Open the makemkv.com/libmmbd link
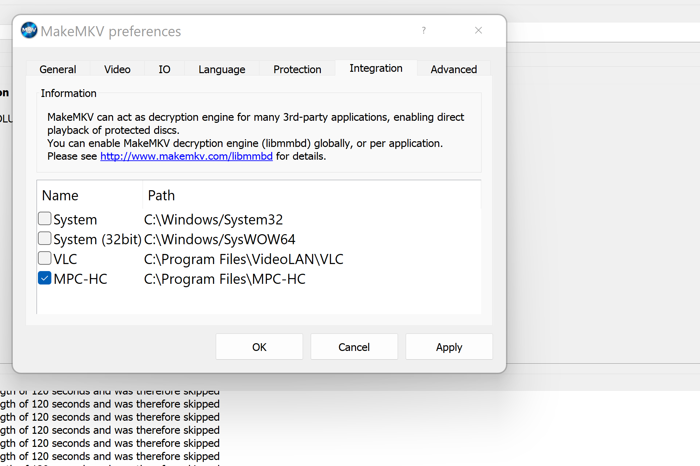The image size is (700, 466). click(x=186, y=156)
